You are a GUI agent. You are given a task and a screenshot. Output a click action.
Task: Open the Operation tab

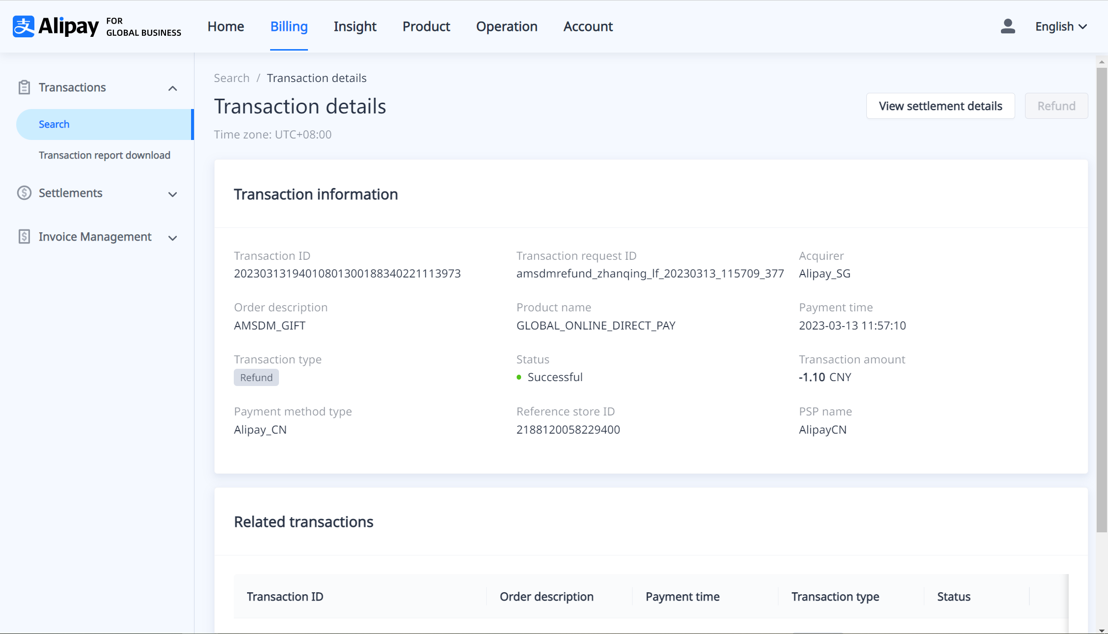[506, 27]
